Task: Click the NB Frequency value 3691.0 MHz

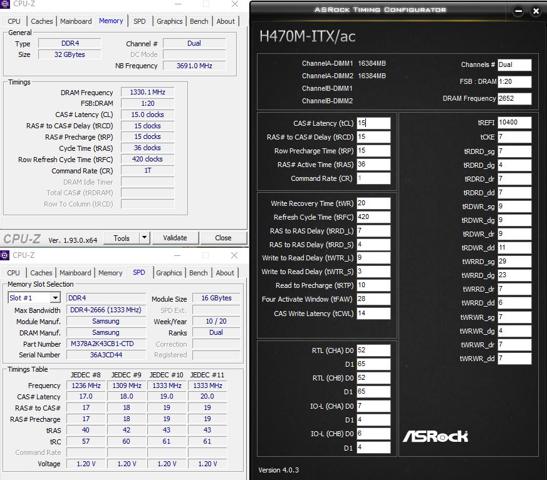Action: tap(194, 66)
